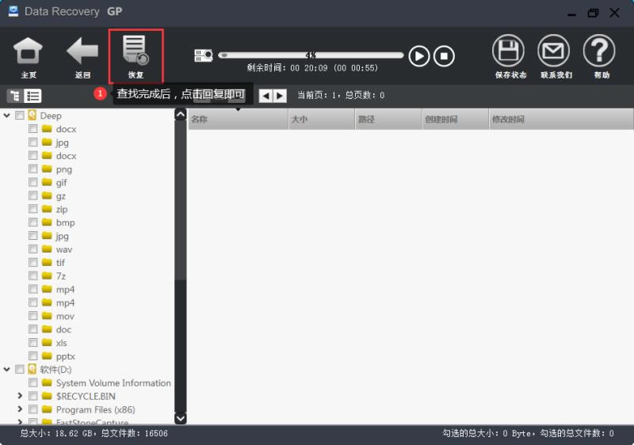Click the 剩余时间 remaining time text
The width and height of the screenshot is (634, 445).
(312, 68)
